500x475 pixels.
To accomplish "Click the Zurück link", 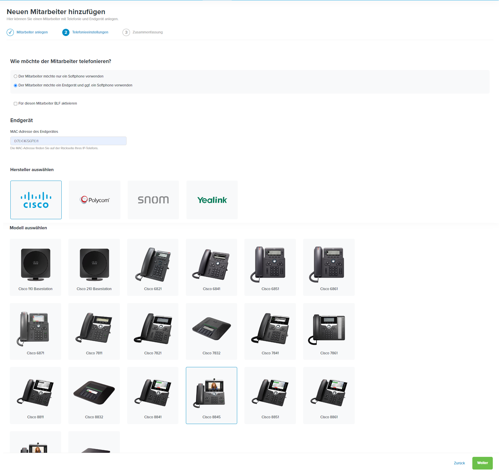I will [459, 463].
